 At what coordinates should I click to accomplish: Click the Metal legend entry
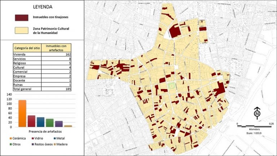(x=59, y=138)
